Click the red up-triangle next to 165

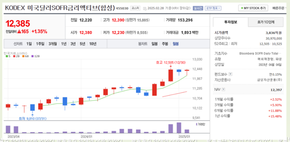[19, 31]
